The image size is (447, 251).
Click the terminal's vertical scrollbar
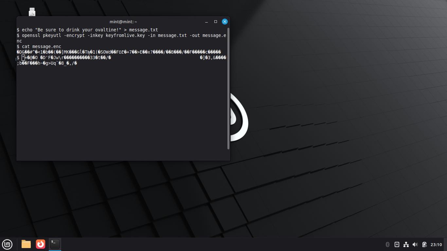pyautogui.click(x=228, y=88)
